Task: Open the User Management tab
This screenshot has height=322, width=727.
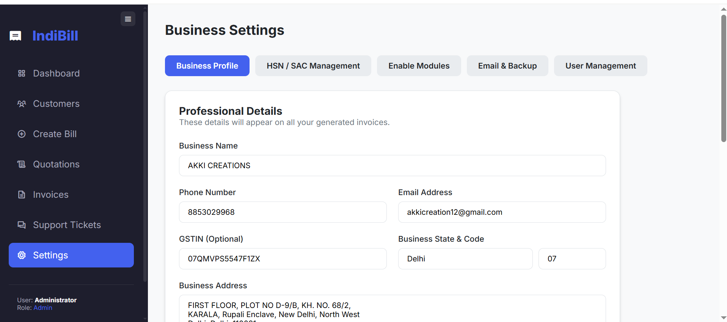Action: point(600,66)
